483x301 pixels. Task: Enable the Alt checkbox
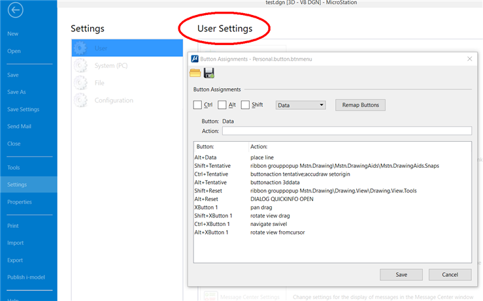222,105
